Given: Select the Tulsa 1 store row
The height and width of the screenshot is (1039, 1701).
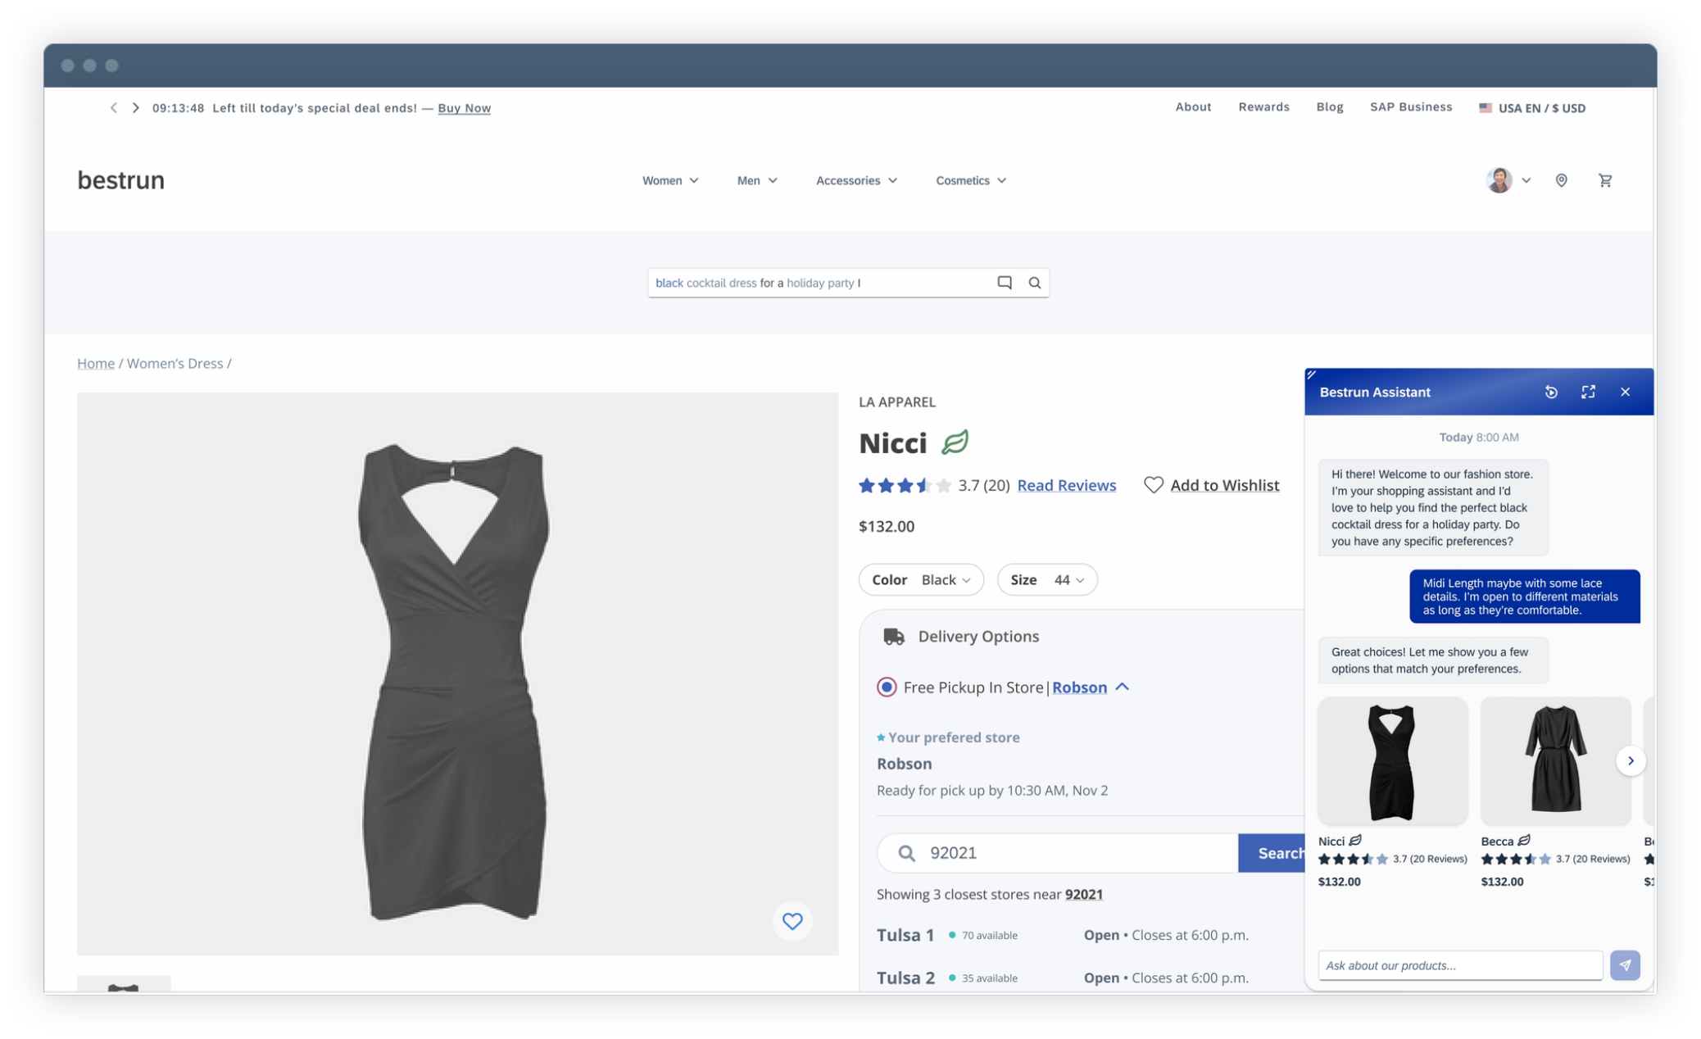Looking at the screenshot, I should pos(1063,935).
